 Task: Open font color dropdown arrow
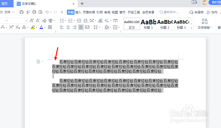click(x=45, y=27)
